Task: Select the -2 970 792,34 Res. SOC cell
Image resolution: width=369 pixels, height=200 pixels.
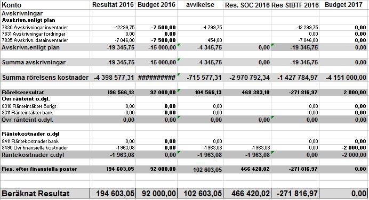Action: coord(250,78)
